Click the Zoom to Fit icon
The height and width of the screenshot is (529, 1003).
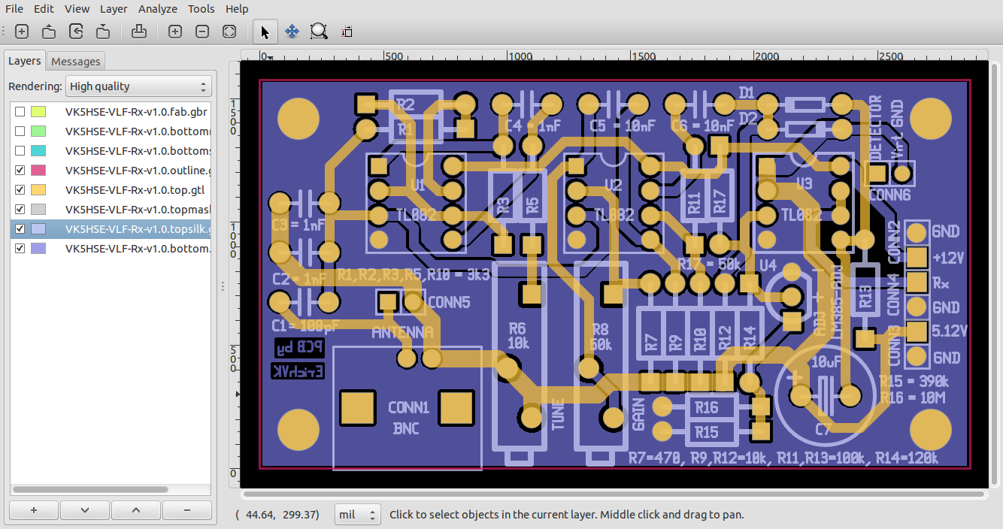(x=229, y=32)
